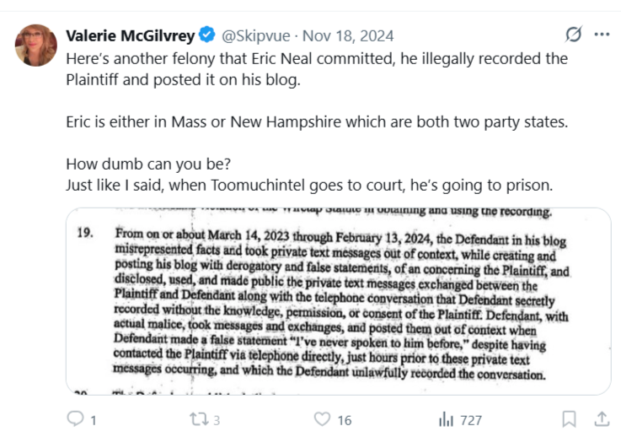Click the reply speech bubble icon
This screenshot has height=437, width=621.
(x=75, y=418)
